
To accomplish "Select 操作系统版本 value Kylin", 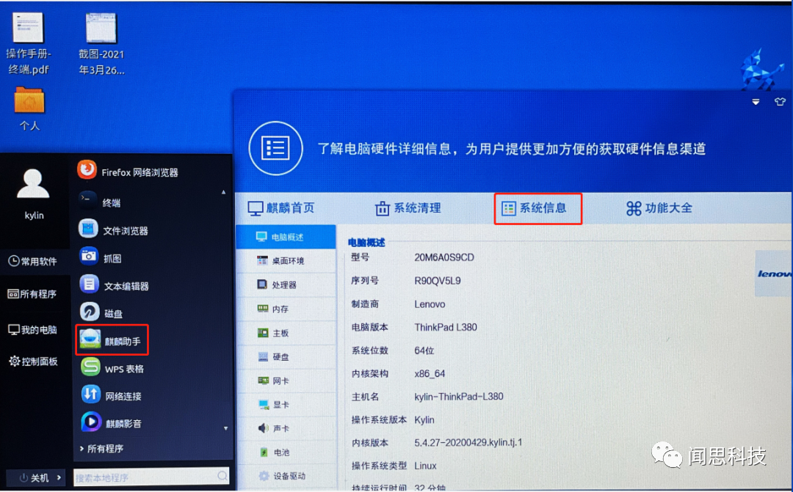I will point(424,419).
